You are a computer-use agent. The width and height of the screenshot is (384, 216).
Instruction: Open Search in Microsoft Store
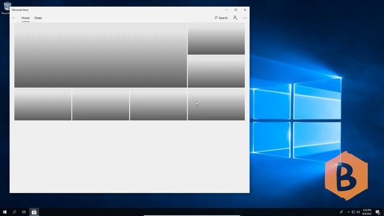coord(221,18)
